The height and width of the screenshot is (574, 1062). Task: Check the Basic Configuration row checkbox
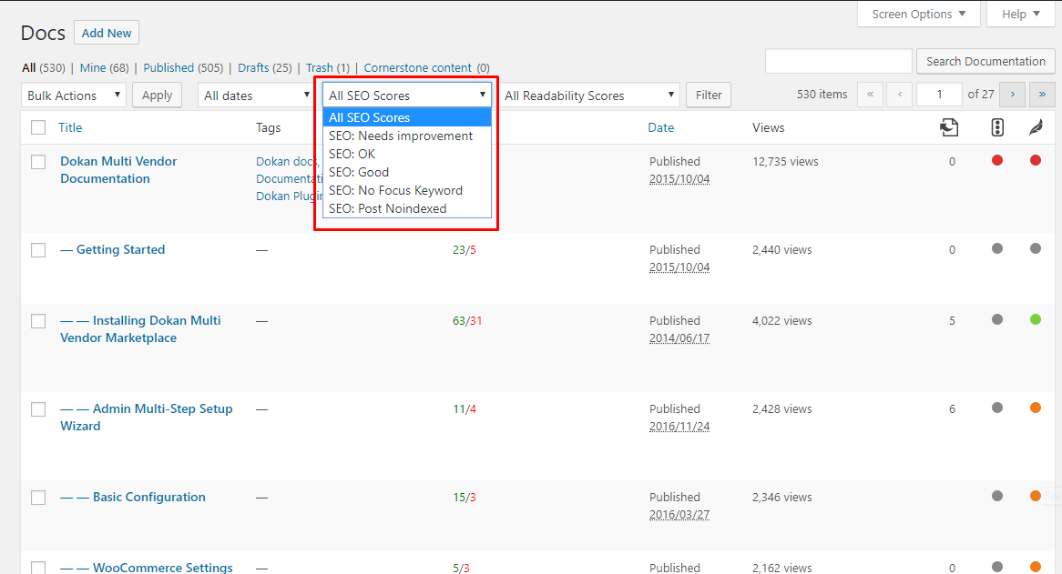point(38,498)
